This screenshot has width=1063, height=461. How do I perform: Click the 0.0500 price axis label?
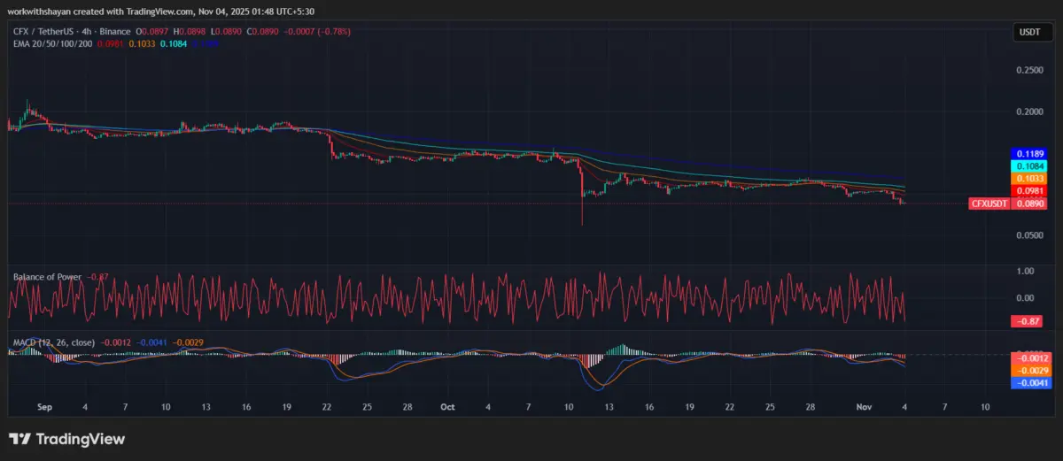pyautogui.click(x=1029, y=235)
